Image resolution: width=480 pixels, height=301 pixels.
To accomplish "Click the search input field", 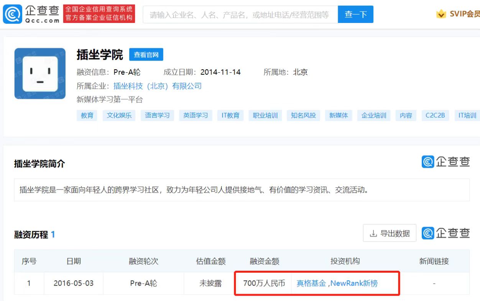I will (x=240, y=15).
